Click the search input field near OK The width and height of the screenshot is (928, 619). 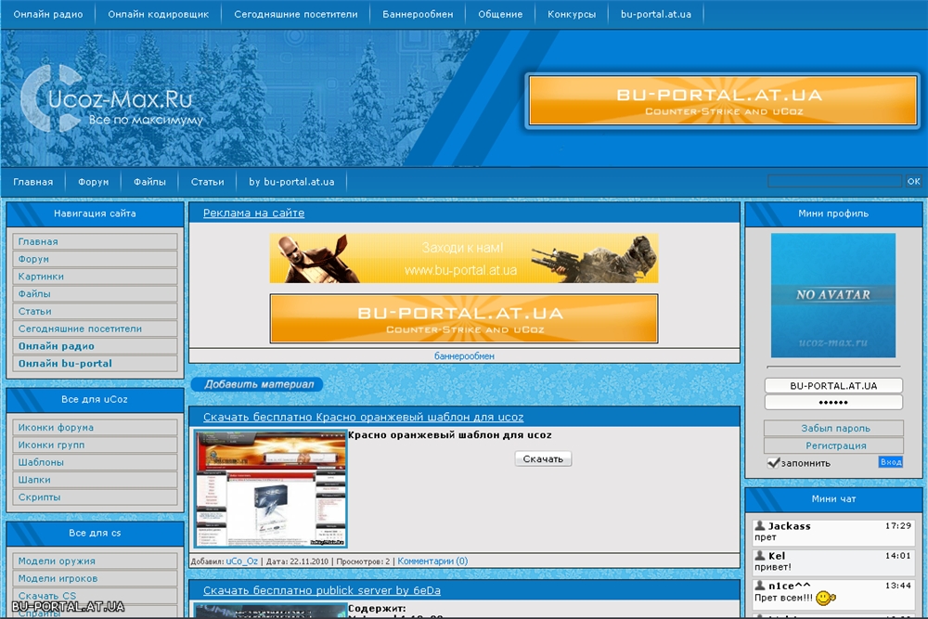(x=833, y=182)
